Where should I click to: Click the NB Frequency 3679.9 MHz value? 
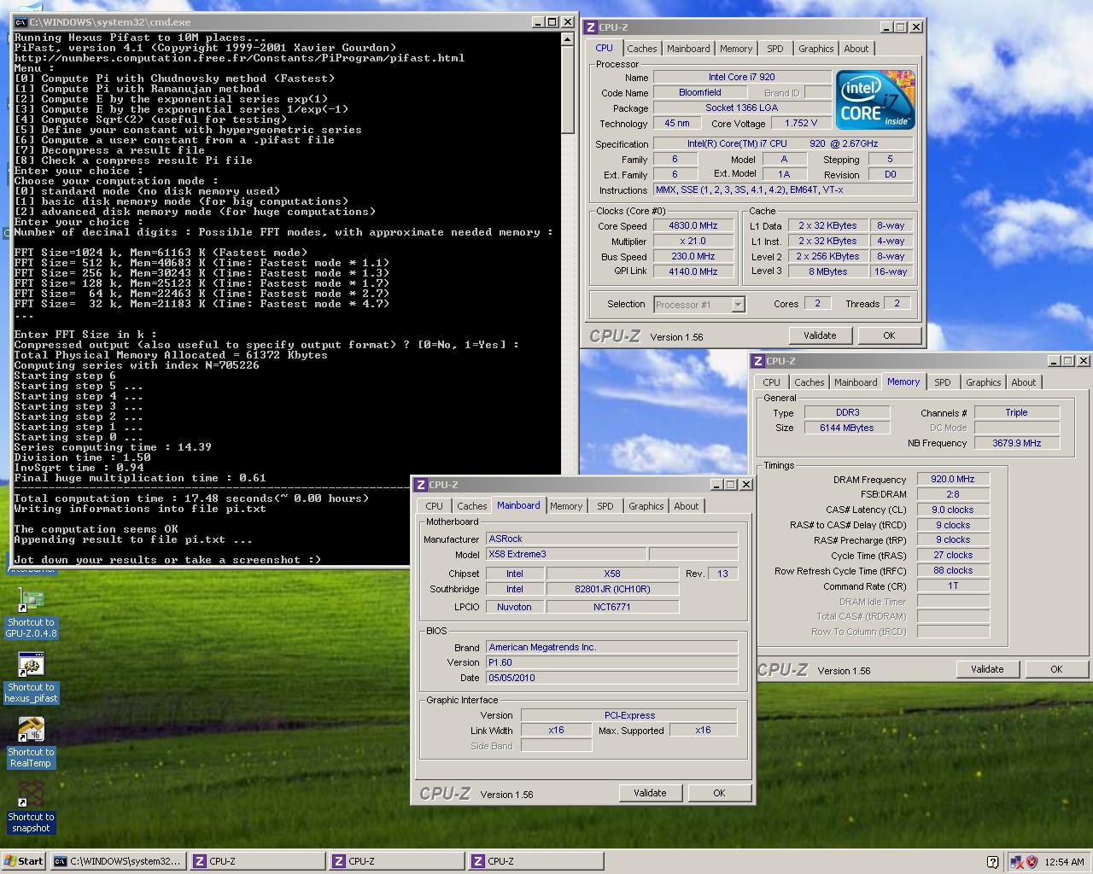point(1017,444)
